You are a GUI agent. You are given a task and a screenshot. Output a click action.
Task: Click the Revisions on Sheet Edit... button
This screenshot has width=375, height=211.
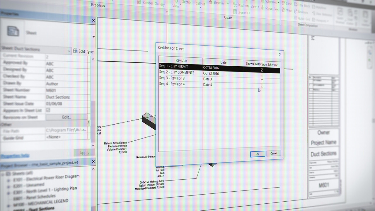(x=67, y=117)
